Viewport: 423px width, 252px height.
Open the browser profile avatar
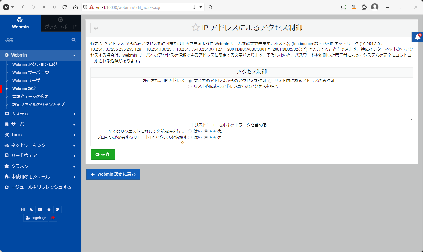pyautogui.click(x=375, y=7)
